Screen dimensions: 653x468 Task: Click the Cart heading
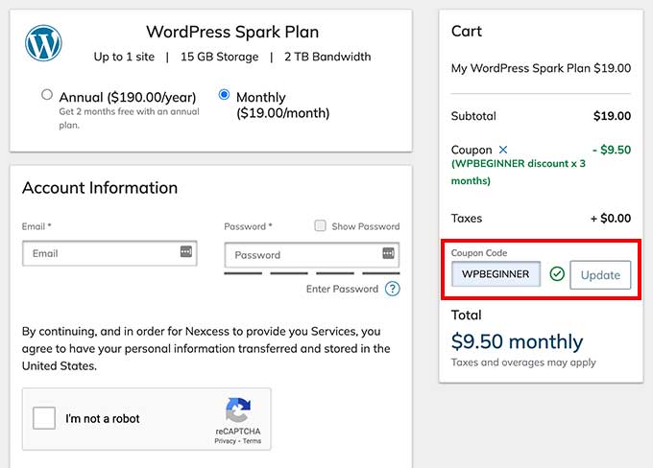coord(467,32)
